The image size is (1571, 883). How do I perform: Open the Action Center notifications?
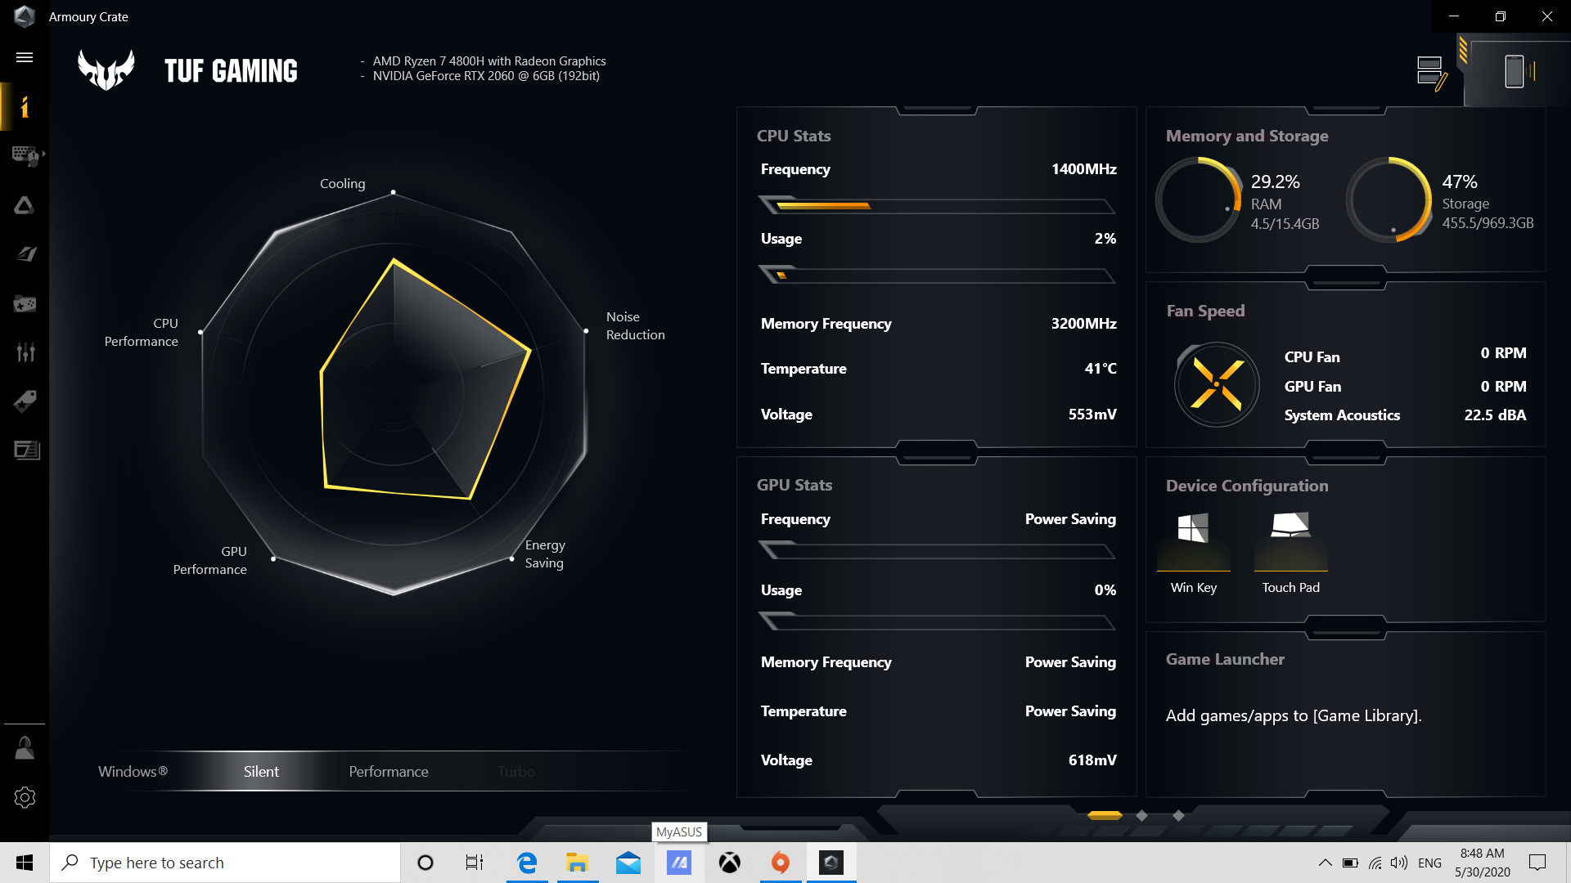click(x=1537, y=863)
